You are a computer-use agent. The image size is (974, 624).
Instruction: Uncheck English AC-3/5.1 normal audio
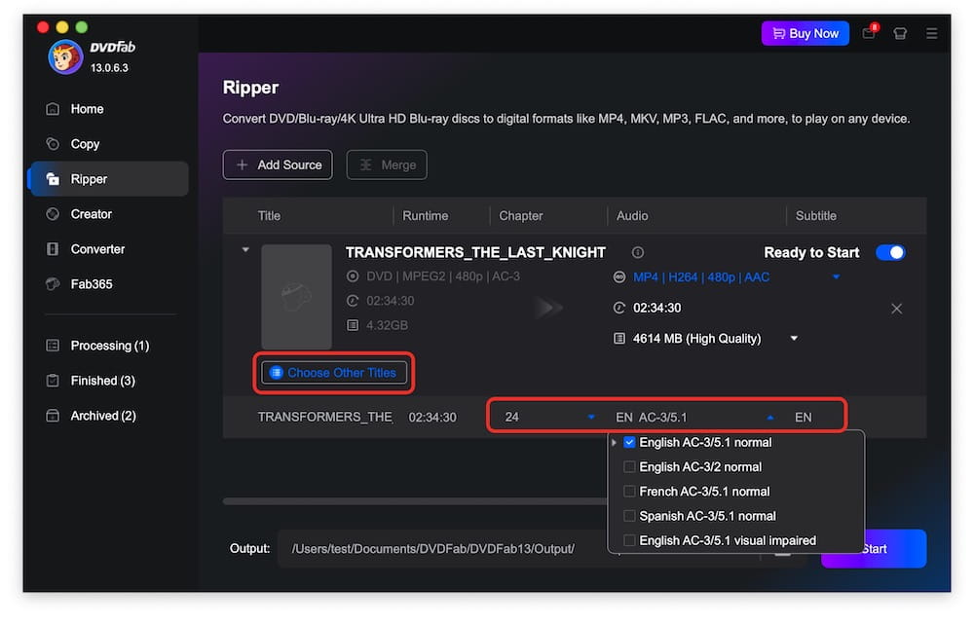coord(629,443)
